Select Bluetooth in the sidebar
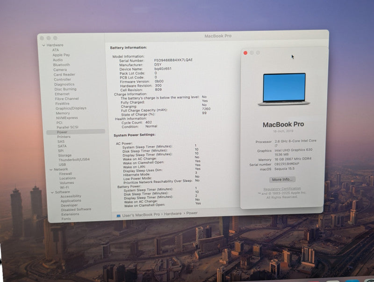Viewport: 374px width, 282px height. coord(62,65)
